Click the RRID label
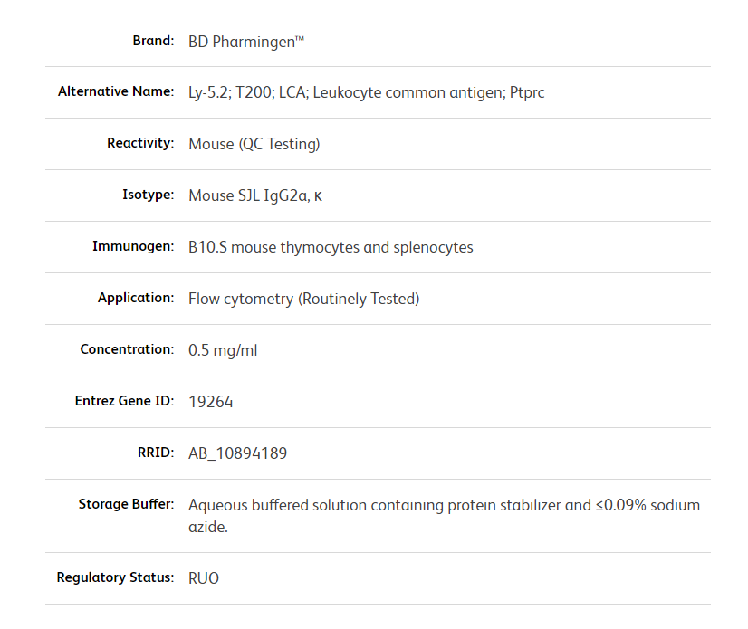Image resolution: width=748 pixels, height=629 pixels. click(155, 453)
